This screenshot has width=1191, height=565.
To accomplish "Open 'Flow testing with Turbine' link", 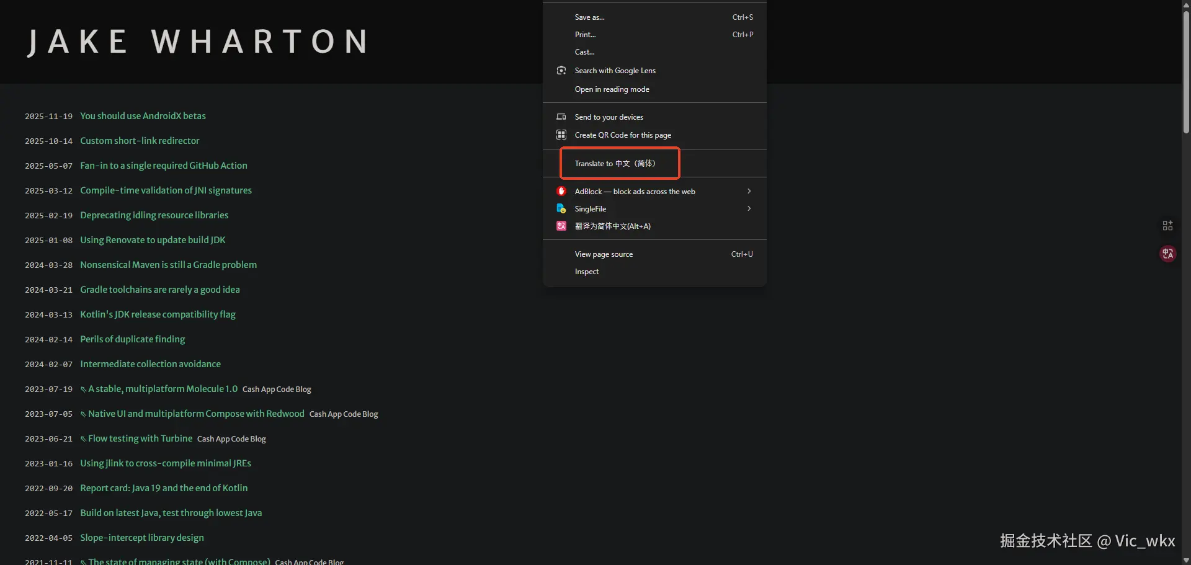I will point(136,438).
